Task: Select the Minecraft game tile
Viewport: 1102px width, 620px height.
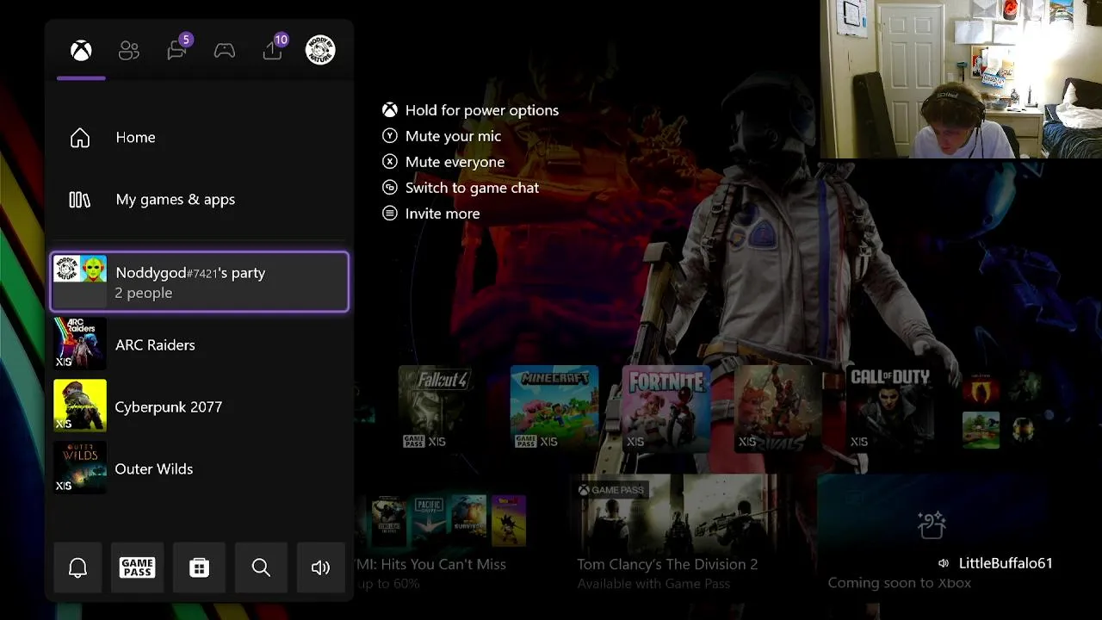Action: pos(554,408)
